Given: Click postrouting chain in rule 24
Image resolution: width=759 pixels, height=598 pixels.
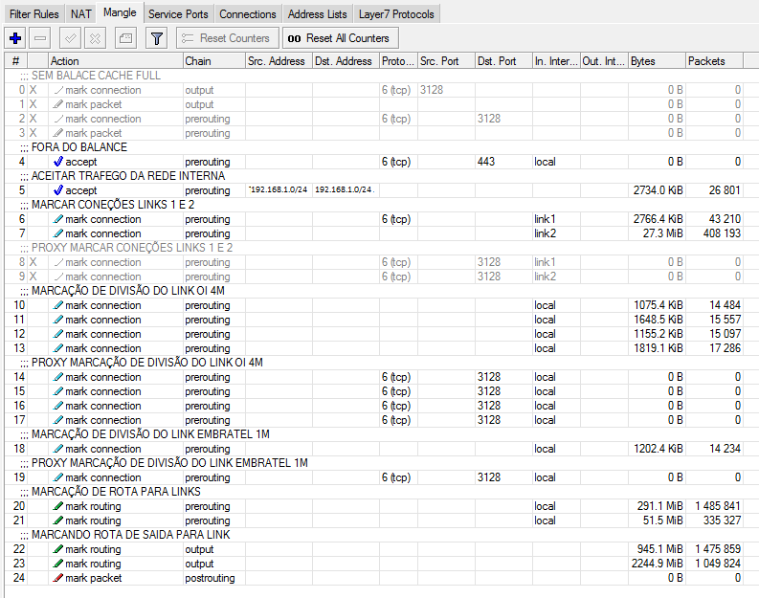Looking at the screenshot, I should click(x=210, y=578).
